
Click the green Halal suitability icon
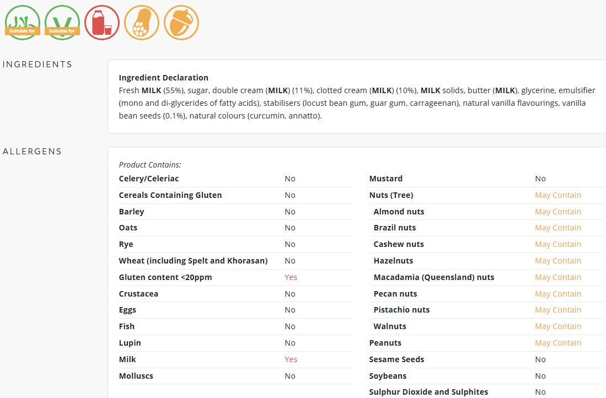[23, 23]
